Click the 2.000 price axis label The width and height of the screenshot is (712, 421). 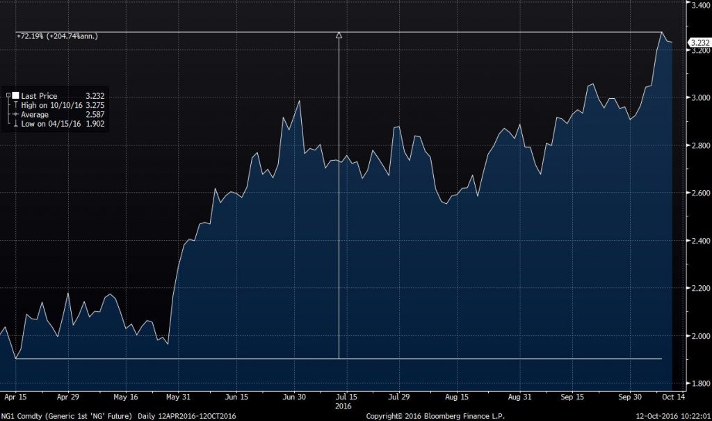tap(697, 336)
